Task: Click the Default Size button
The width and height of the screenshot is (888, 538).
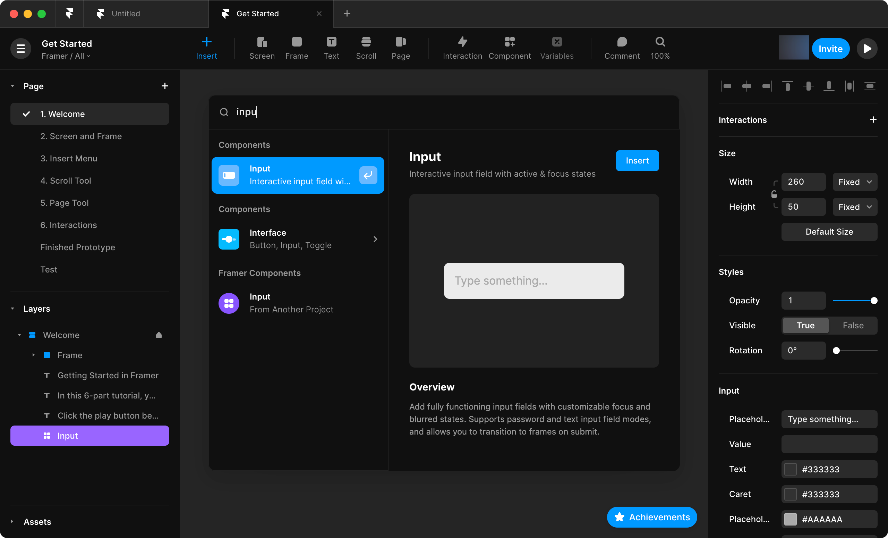Action: [829, 232]
